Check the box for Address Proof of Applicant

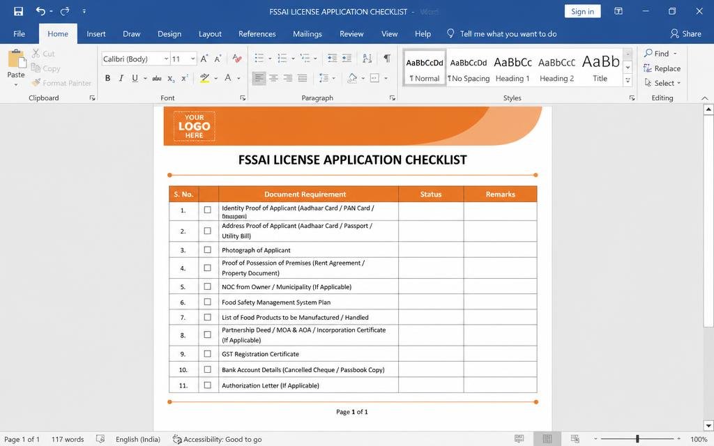tap(208, 231)
